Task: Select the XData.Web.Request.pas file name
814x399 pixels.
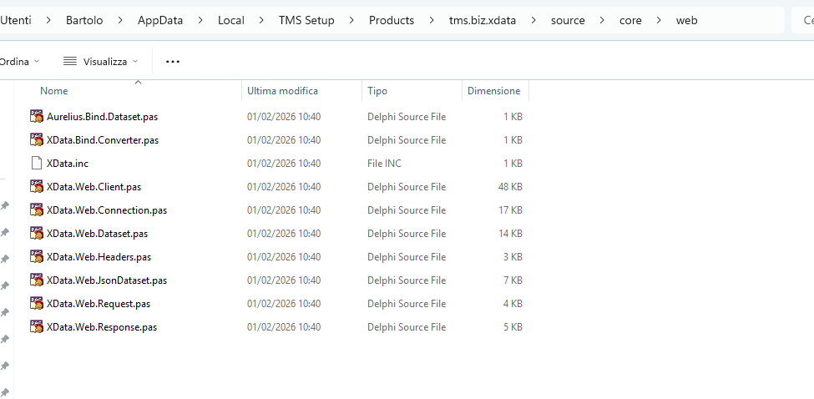Action: click(x=99, y=304)
